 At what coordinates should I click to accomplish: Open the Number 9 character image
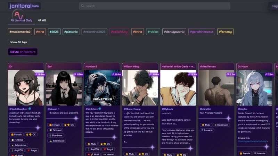pos(102,88)
